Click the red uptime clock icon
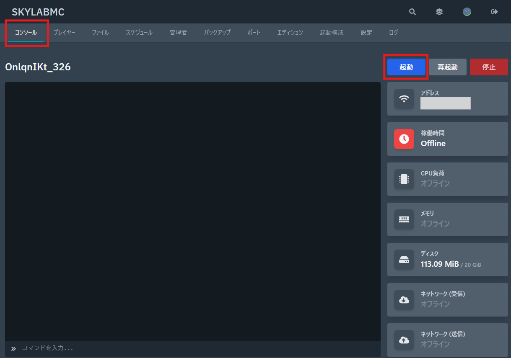 point(404,139)
